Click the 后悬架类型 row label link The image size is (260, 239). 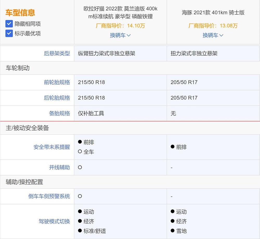pos(57,53)
